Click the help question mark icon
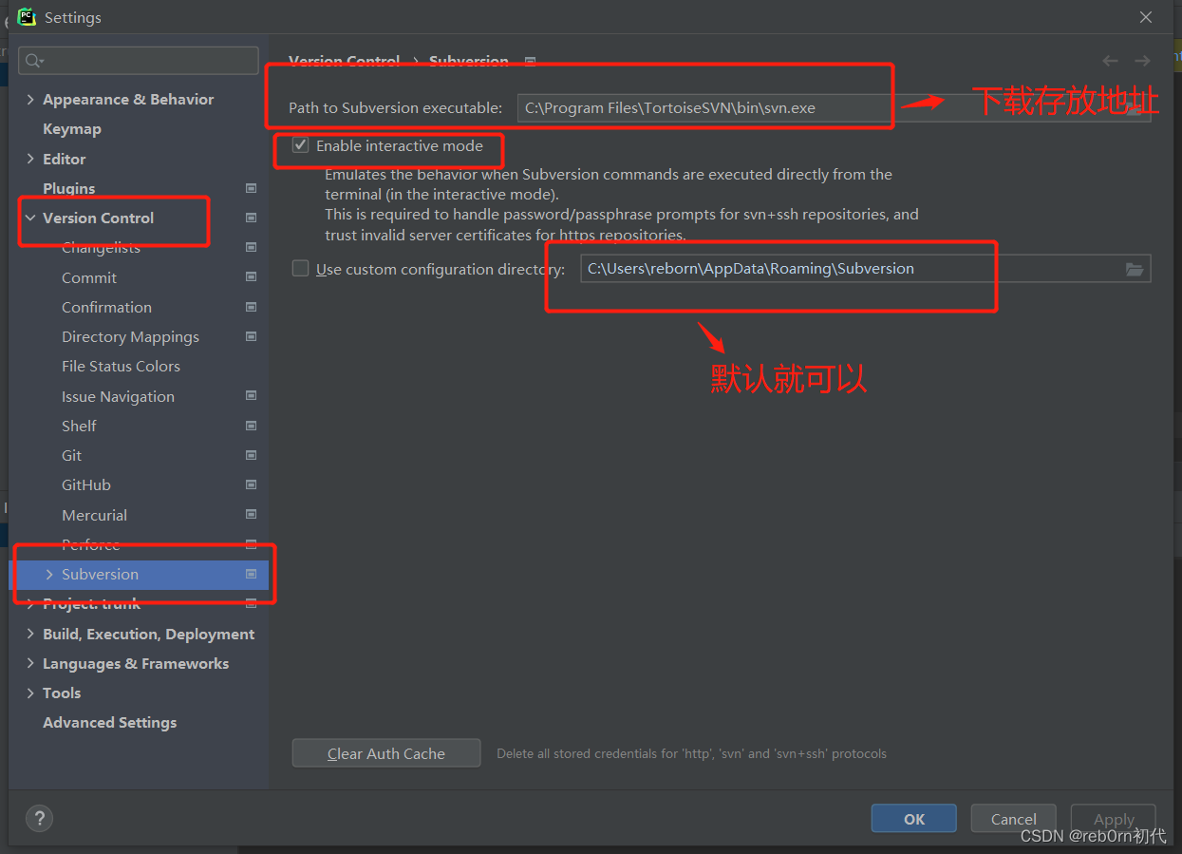The image size is (1182, 854). [x=39, y=818]
